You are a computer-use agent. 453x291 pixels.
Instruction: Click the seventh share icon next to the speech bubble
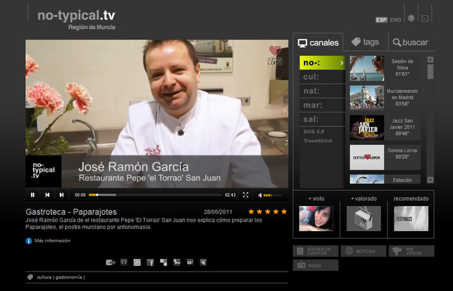[x=190, y=263]
